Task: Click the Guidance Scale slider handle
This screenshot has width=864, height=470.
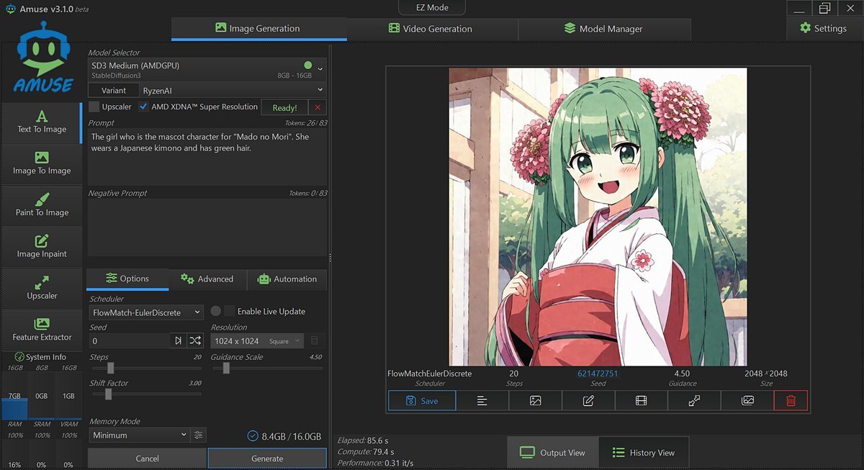Action: 226,368
